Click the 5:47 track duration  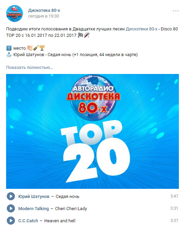click(174, 196)
